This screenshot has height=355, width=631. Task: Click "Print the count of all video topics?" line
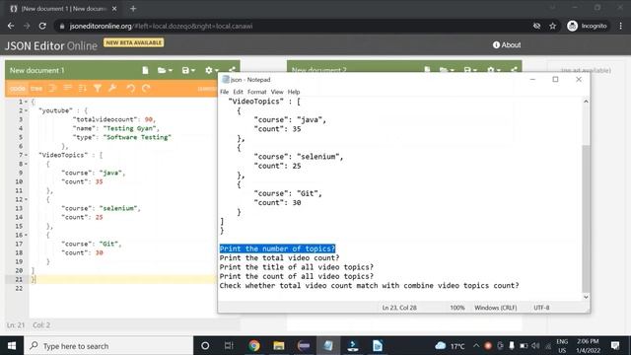coord(296,276)
